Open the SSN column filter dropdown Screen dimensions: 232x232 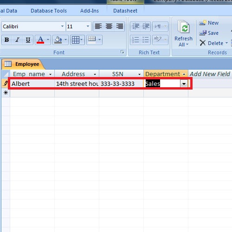[139, 74]
